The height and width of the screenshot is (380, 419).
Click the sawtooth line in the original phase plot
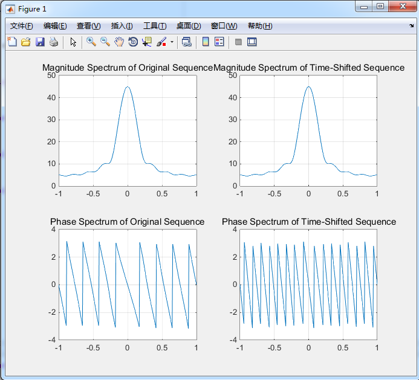128,285
